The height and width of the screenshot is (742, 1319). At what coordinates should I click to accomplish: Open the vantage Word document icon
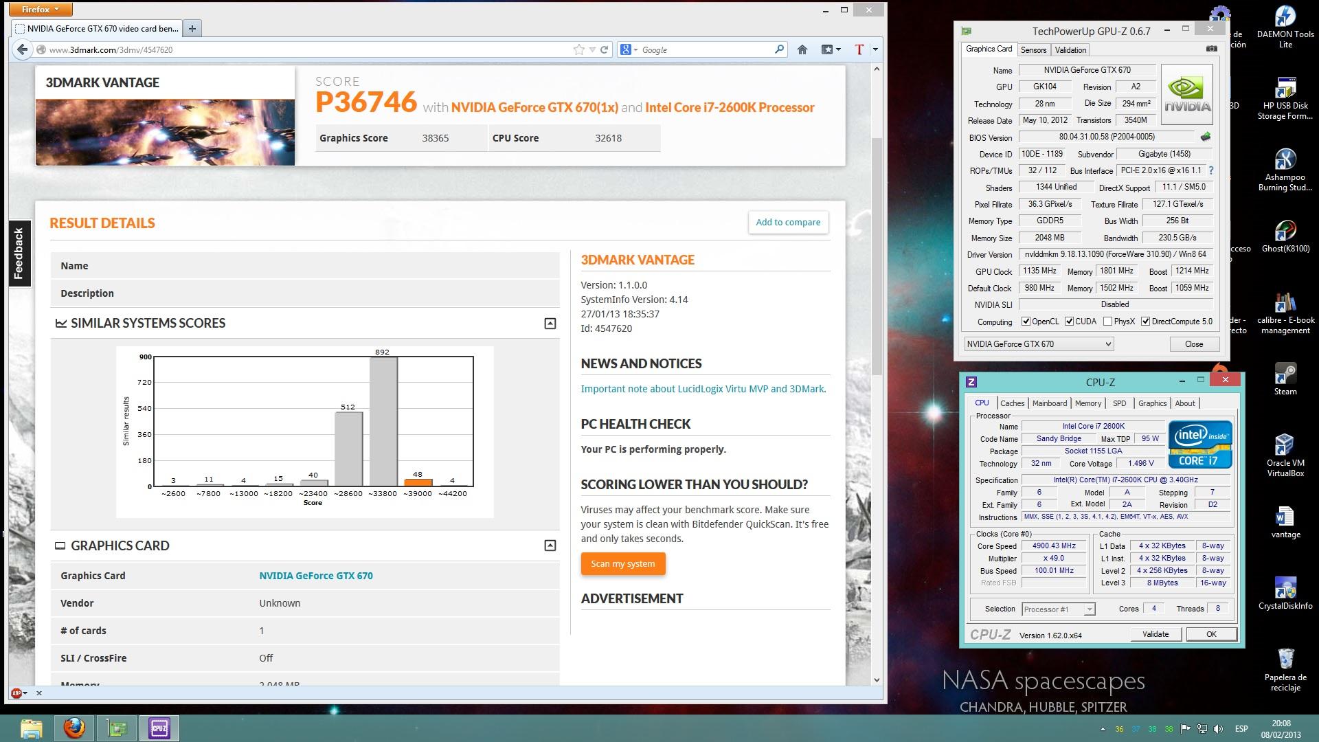pos(1285,522)
